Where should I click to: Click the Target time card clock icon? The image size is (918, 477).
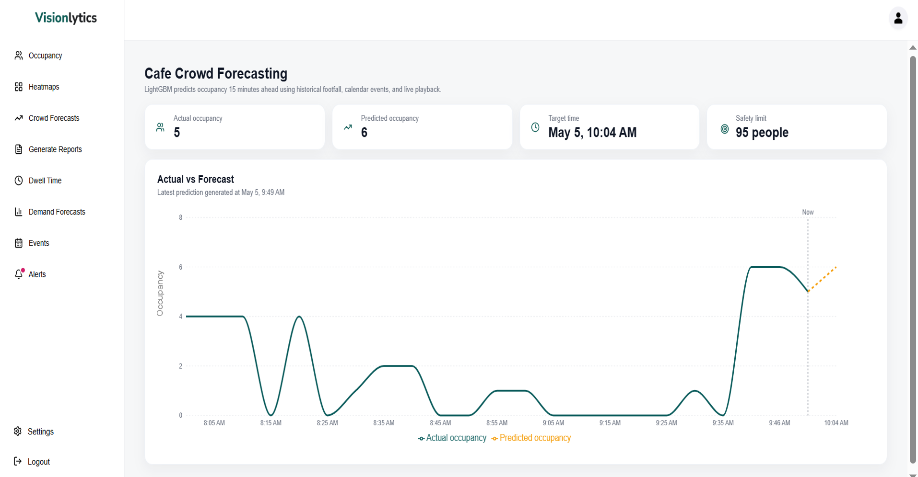point(535,127)
